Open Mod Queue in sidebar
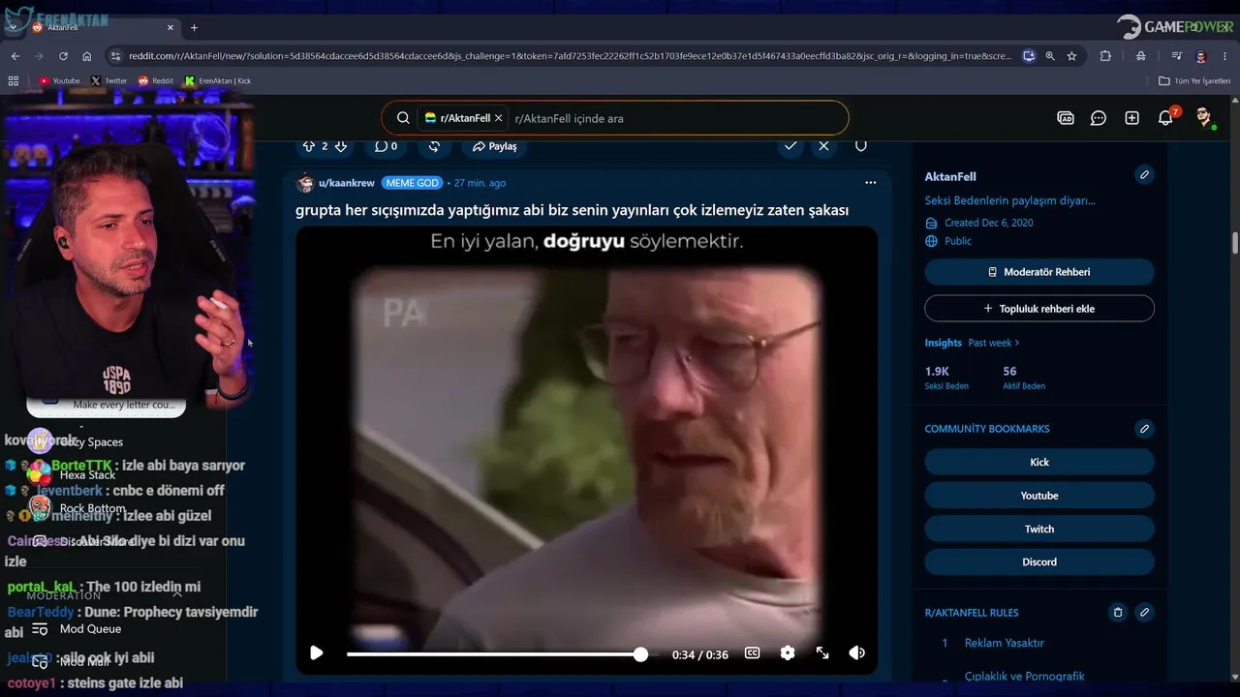 [x=91, y=629]
